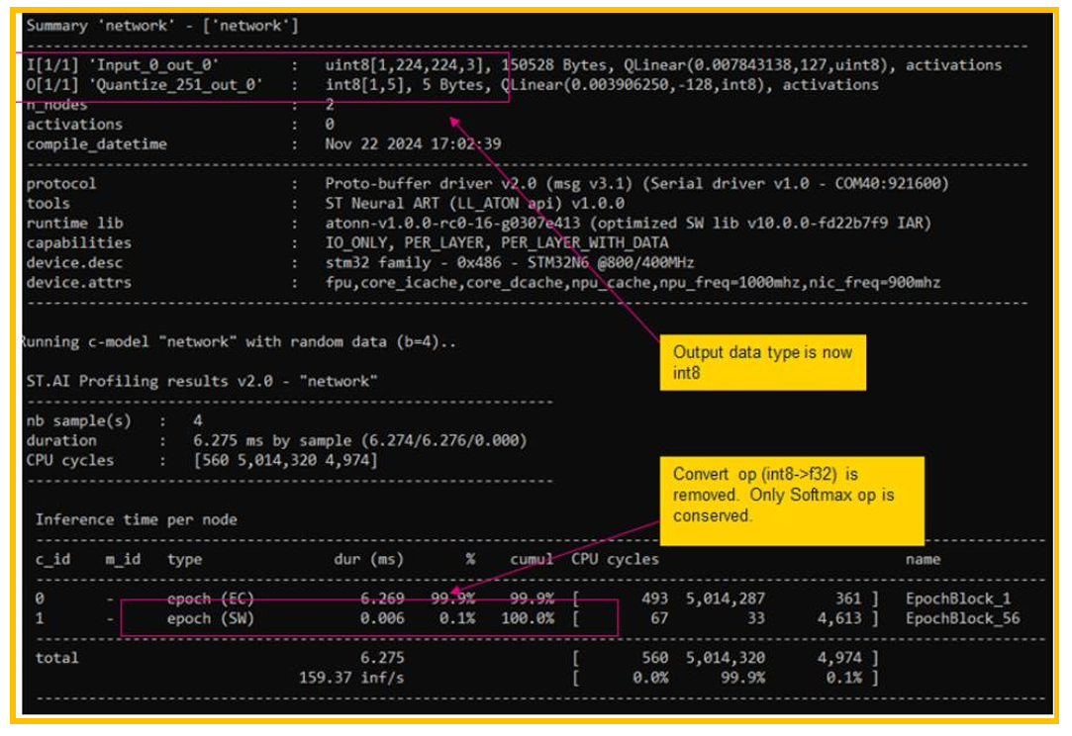Screen dimensions: 1072x736
Task: Click the device.attrs label
Action: coord(78,283)
